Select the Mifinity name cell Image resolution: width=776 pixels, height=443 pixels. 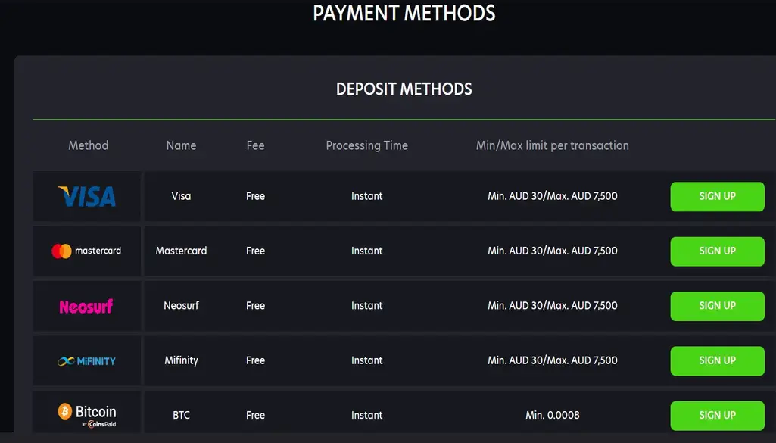click(x=181, y=360)
